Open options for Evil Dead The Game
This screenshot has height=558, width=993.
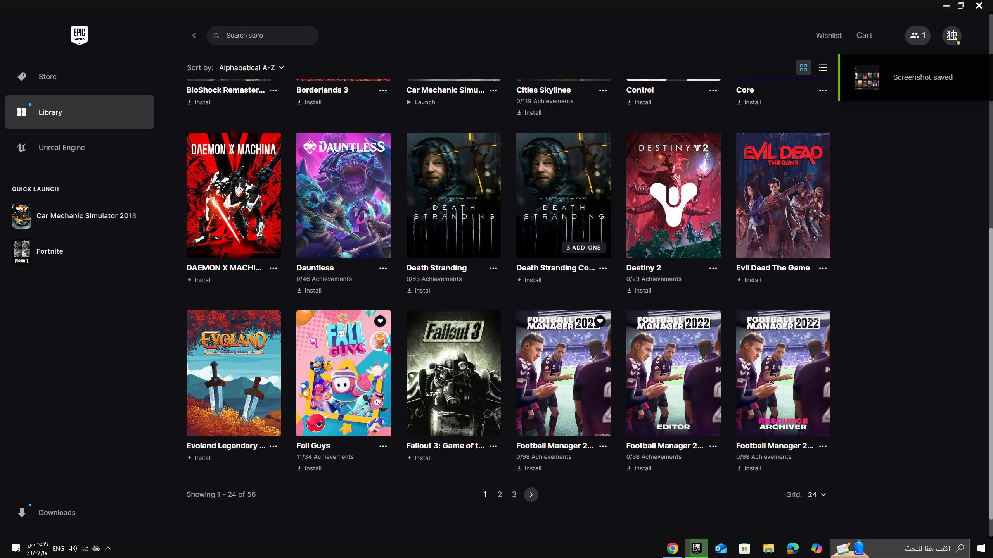click(823, 268)
